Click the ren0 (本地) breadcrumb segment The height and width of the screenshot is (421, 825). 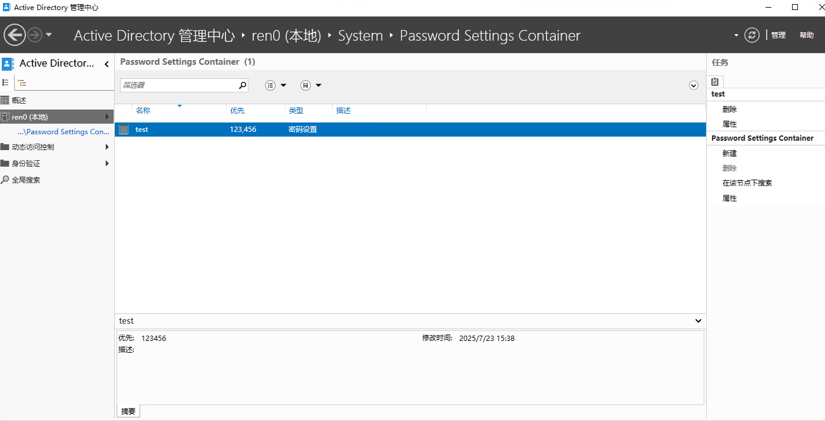pyautogui.click(x=286, y=35)
